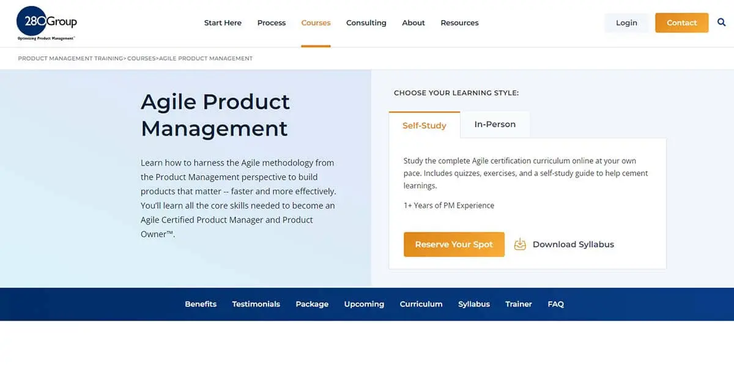Viewport: 734px width, 384px height.
Task: Follow the Courses breadcrumb link
Action: [141, 59]
